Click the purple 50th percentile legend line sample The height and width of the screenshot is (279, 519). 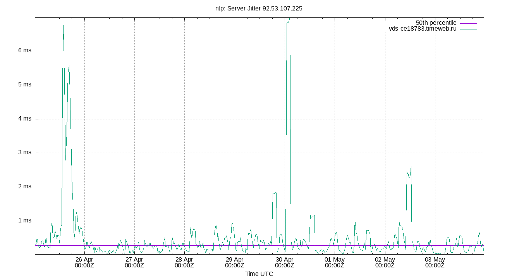click(469, 23)
